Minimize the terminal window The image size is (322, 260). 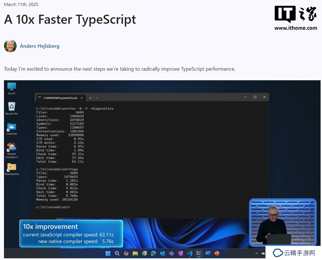click(x=245, y=97)
